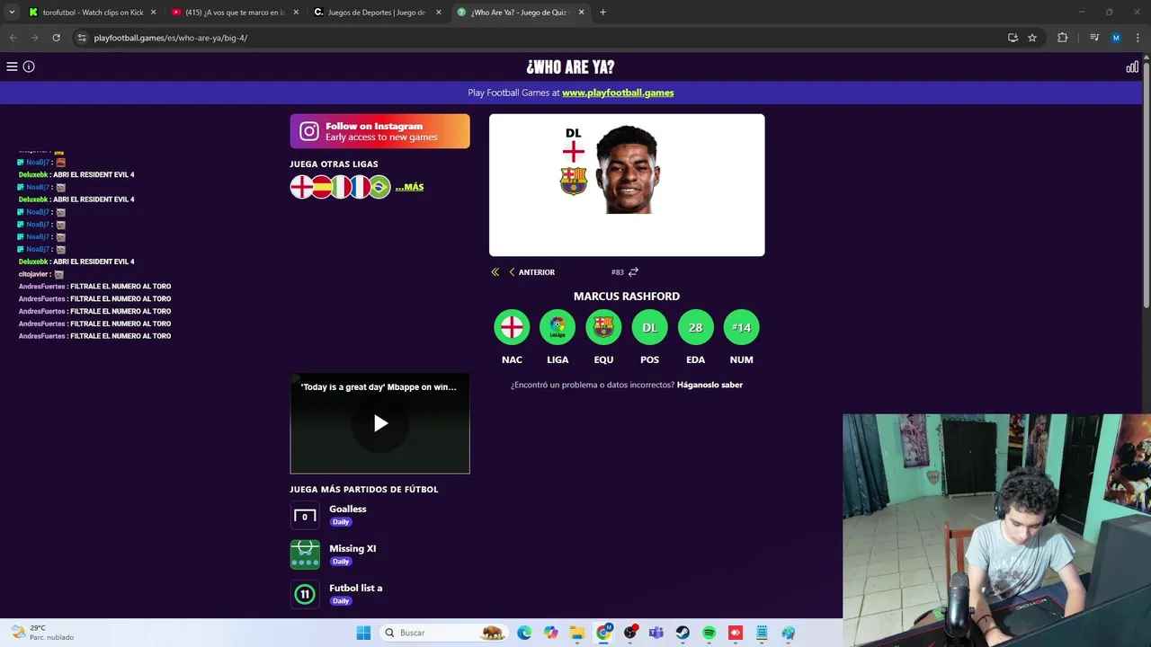Click the age 28 hint circle
The width and height of the screenshot is (1151, 647).
click(695, 328)
